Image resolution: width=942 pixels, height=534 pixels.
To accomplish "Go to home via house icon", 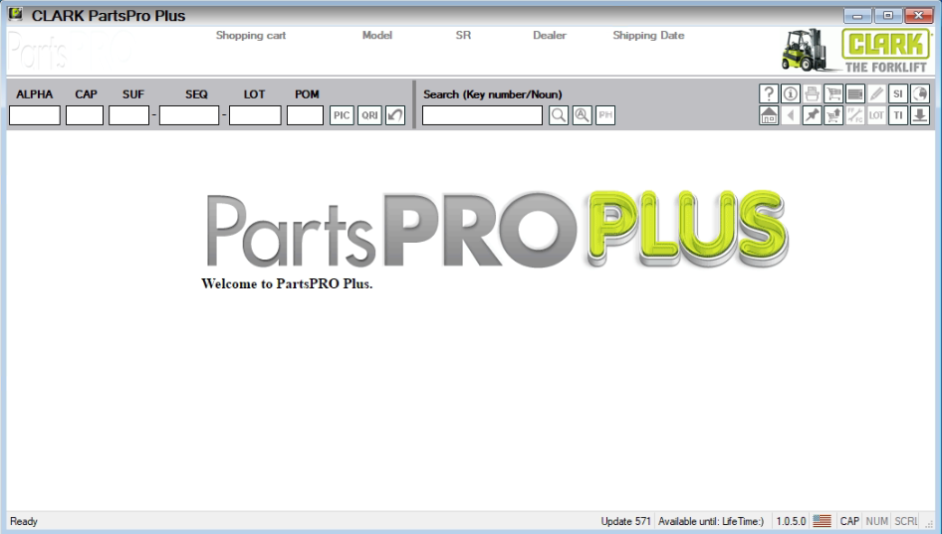I will pos(769,115).
